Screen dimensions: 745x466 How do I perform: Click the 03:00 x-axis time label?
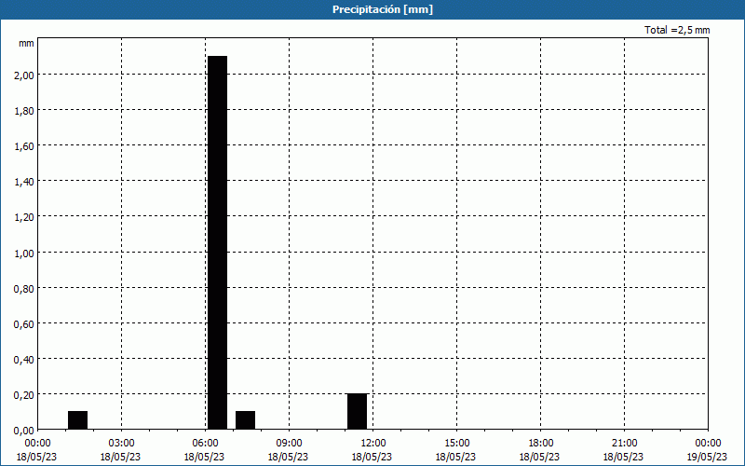(122, 444)
